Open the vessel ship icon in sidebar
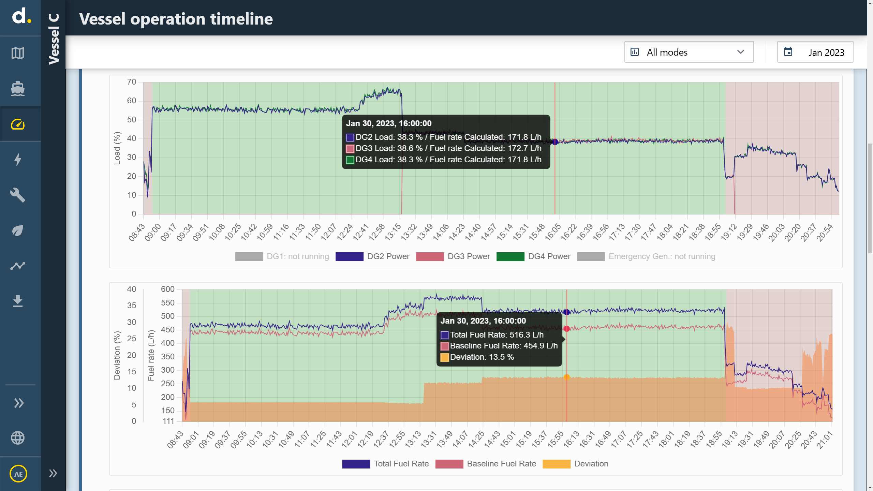873x491 pixels. [x=18, y=89]
